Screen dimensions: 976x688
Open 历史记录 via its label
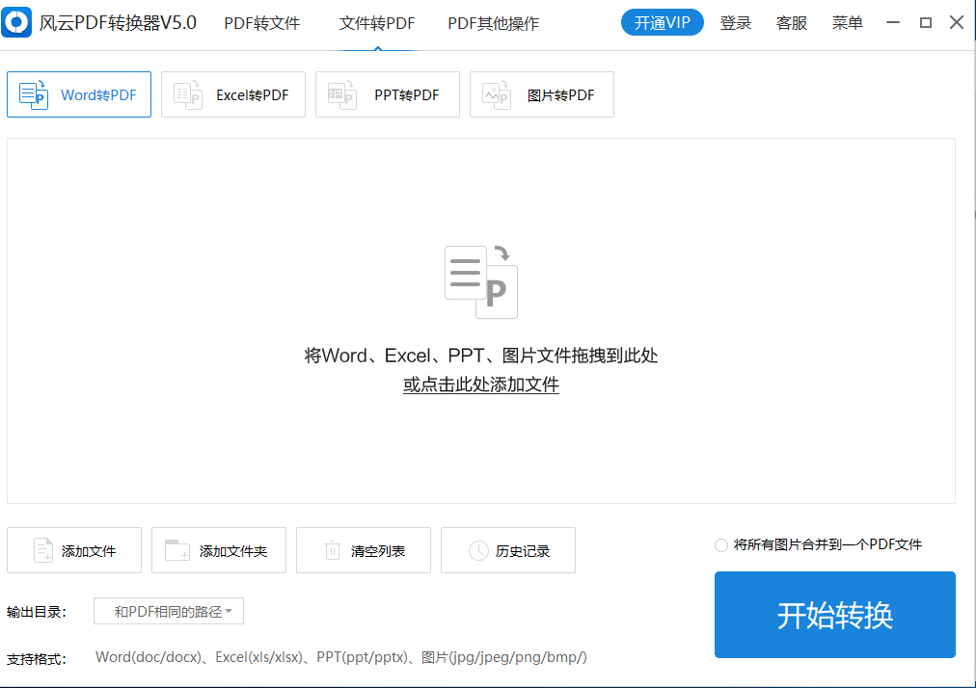pyautogui.click(x=522, y=551)
